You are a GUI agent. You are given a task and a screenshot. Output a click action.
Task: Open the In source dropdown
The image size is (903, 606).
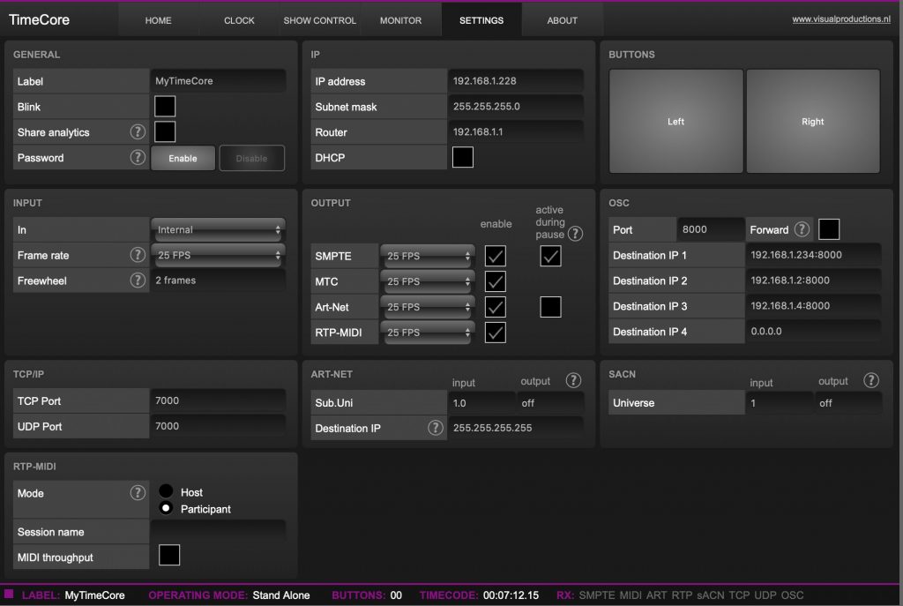tap(219, 229)
